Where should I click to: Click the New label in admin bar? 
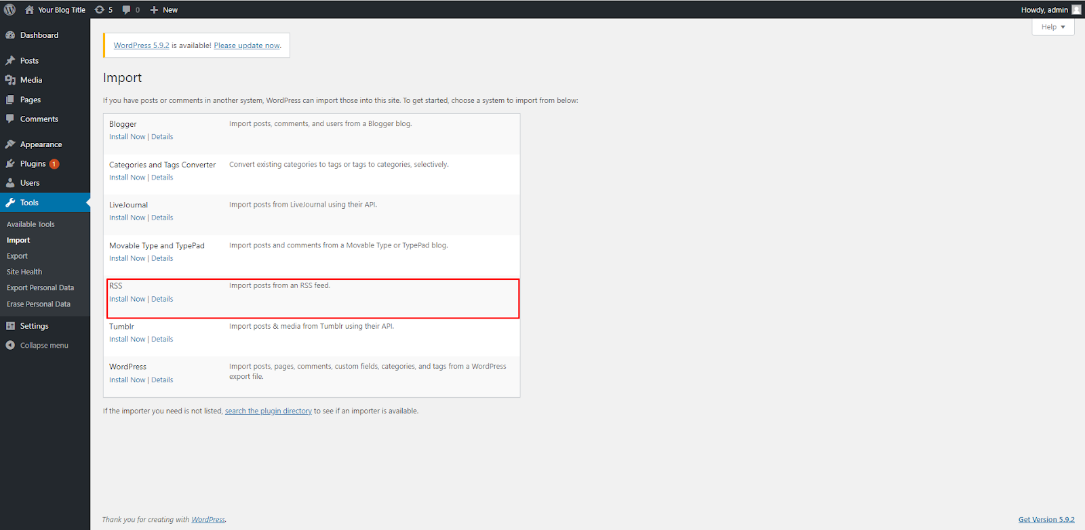click(x=170, y=9)
